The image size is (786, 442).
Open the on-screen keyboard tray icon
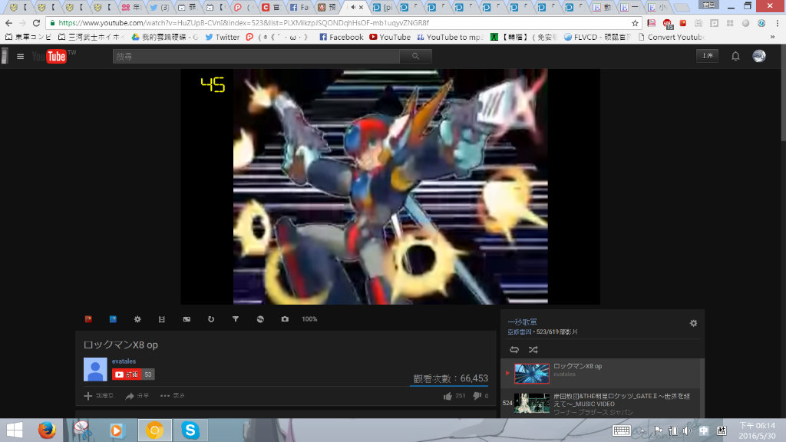click(x=621, y=430)
